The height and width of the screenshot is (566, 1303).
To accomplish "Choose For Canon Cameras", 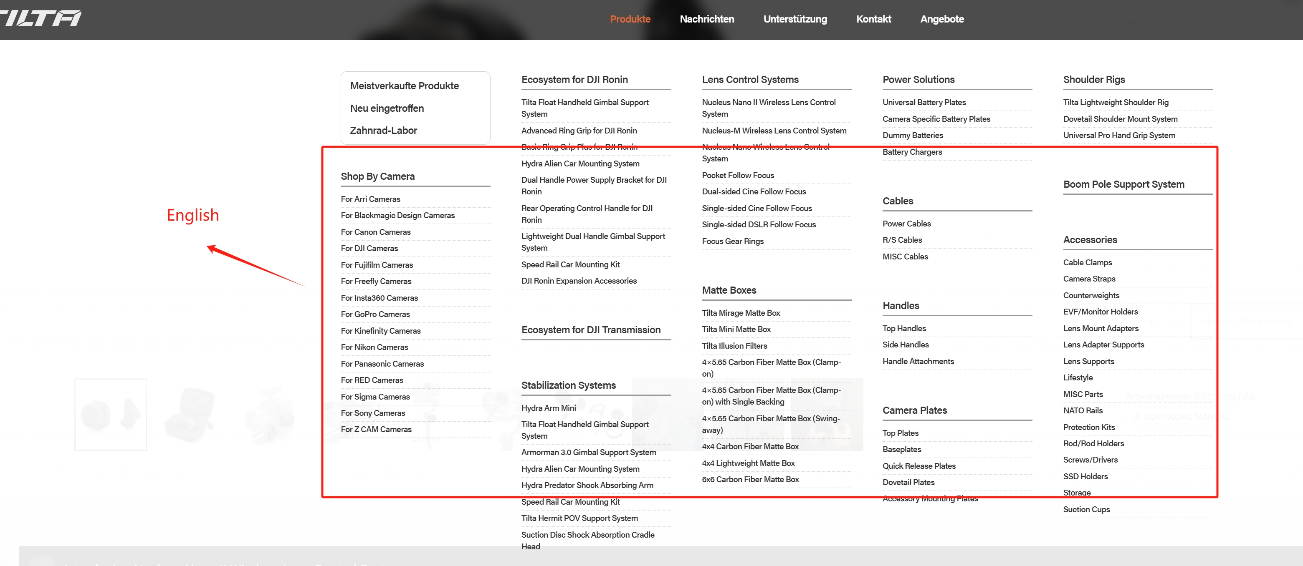I will click(x=375, y=232).
